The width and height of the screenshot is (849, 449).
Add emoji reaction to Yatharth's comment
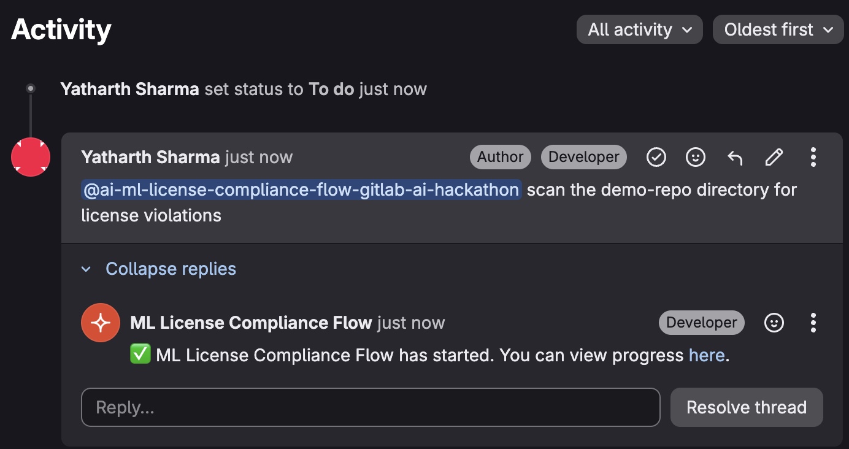click(x=695, y=157)
